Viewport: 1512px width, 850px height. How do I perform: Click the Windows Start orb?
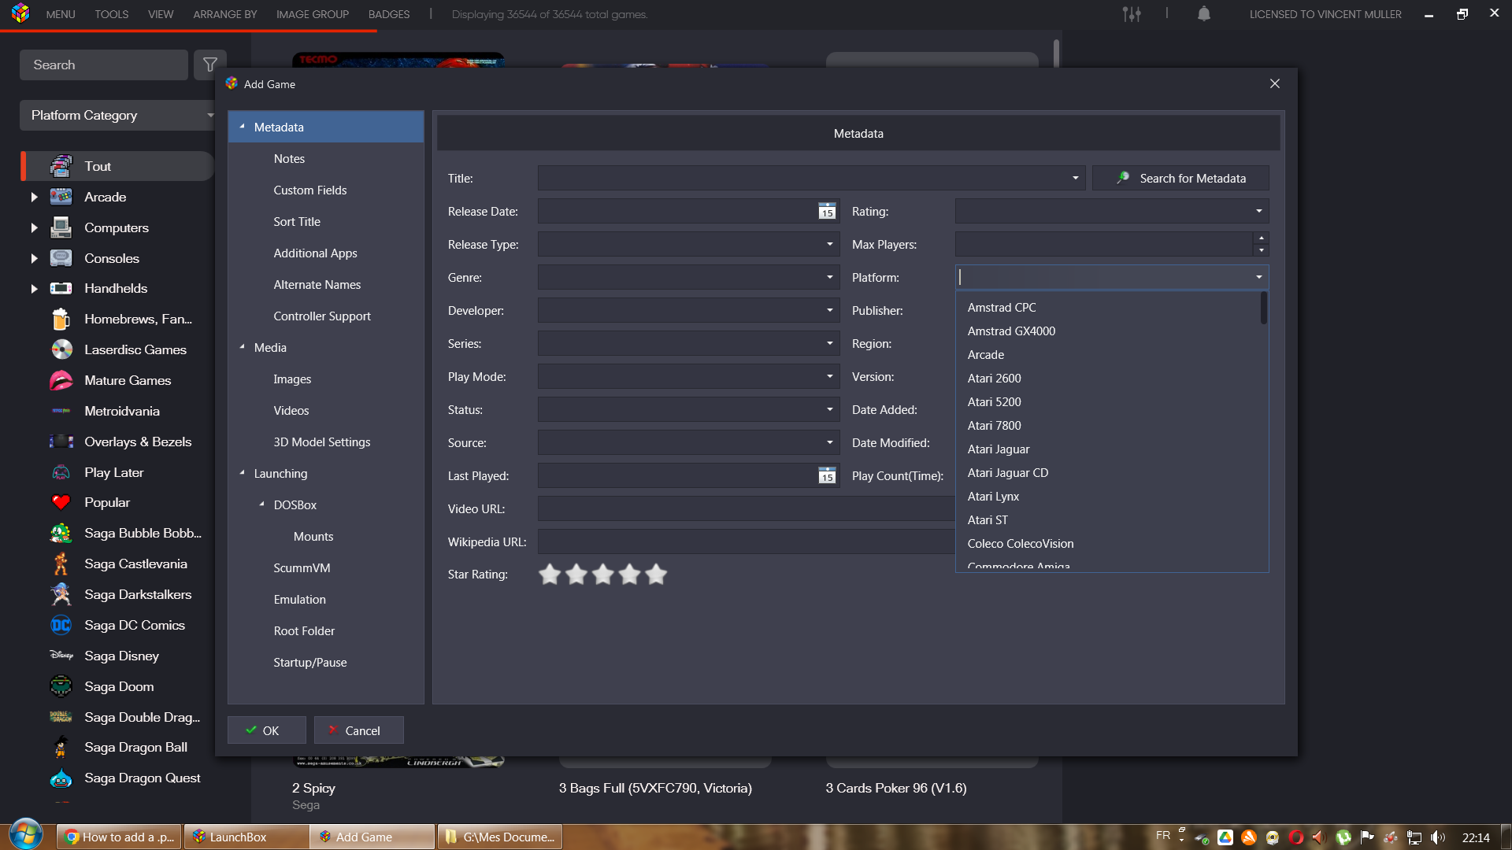pos(26,834)
